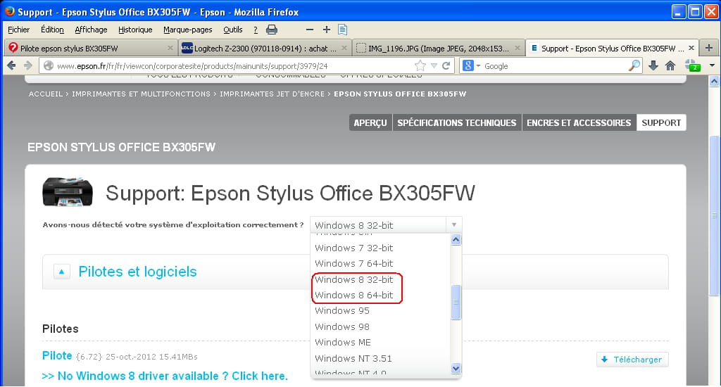The image size is (721, 387).
Task: Bookmark page with the star icon
Action: pos(420,65)
